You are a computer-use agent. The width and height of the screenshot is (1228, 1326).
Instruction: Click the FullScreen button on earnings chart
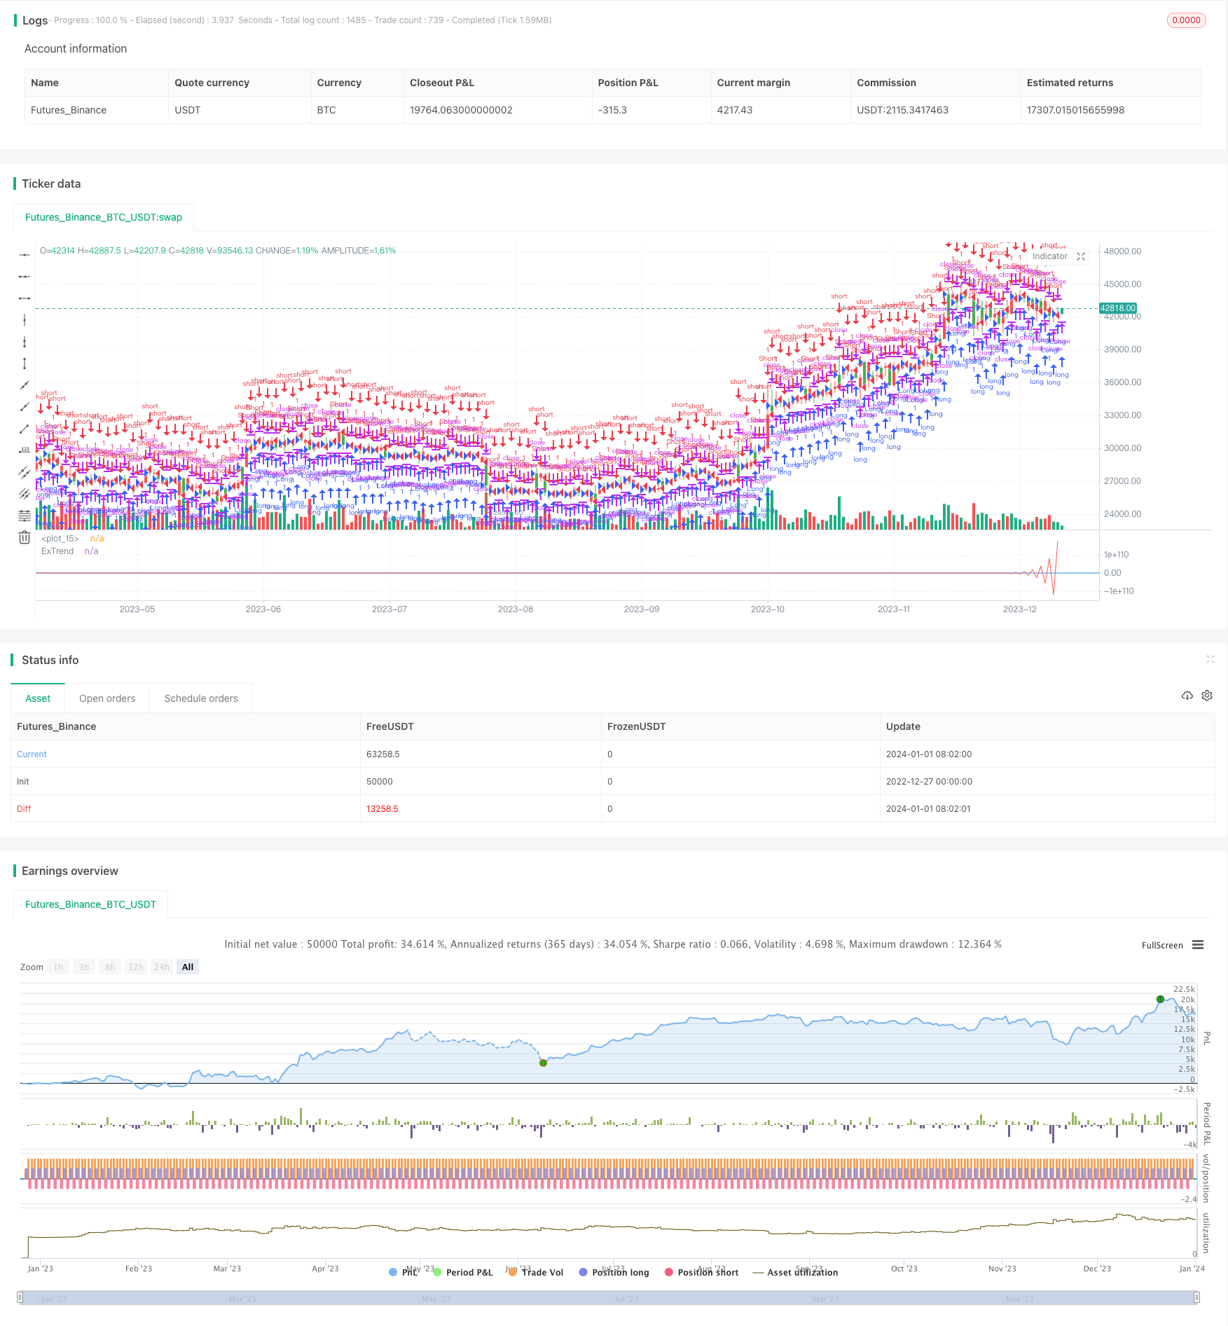coord(1161,945)
